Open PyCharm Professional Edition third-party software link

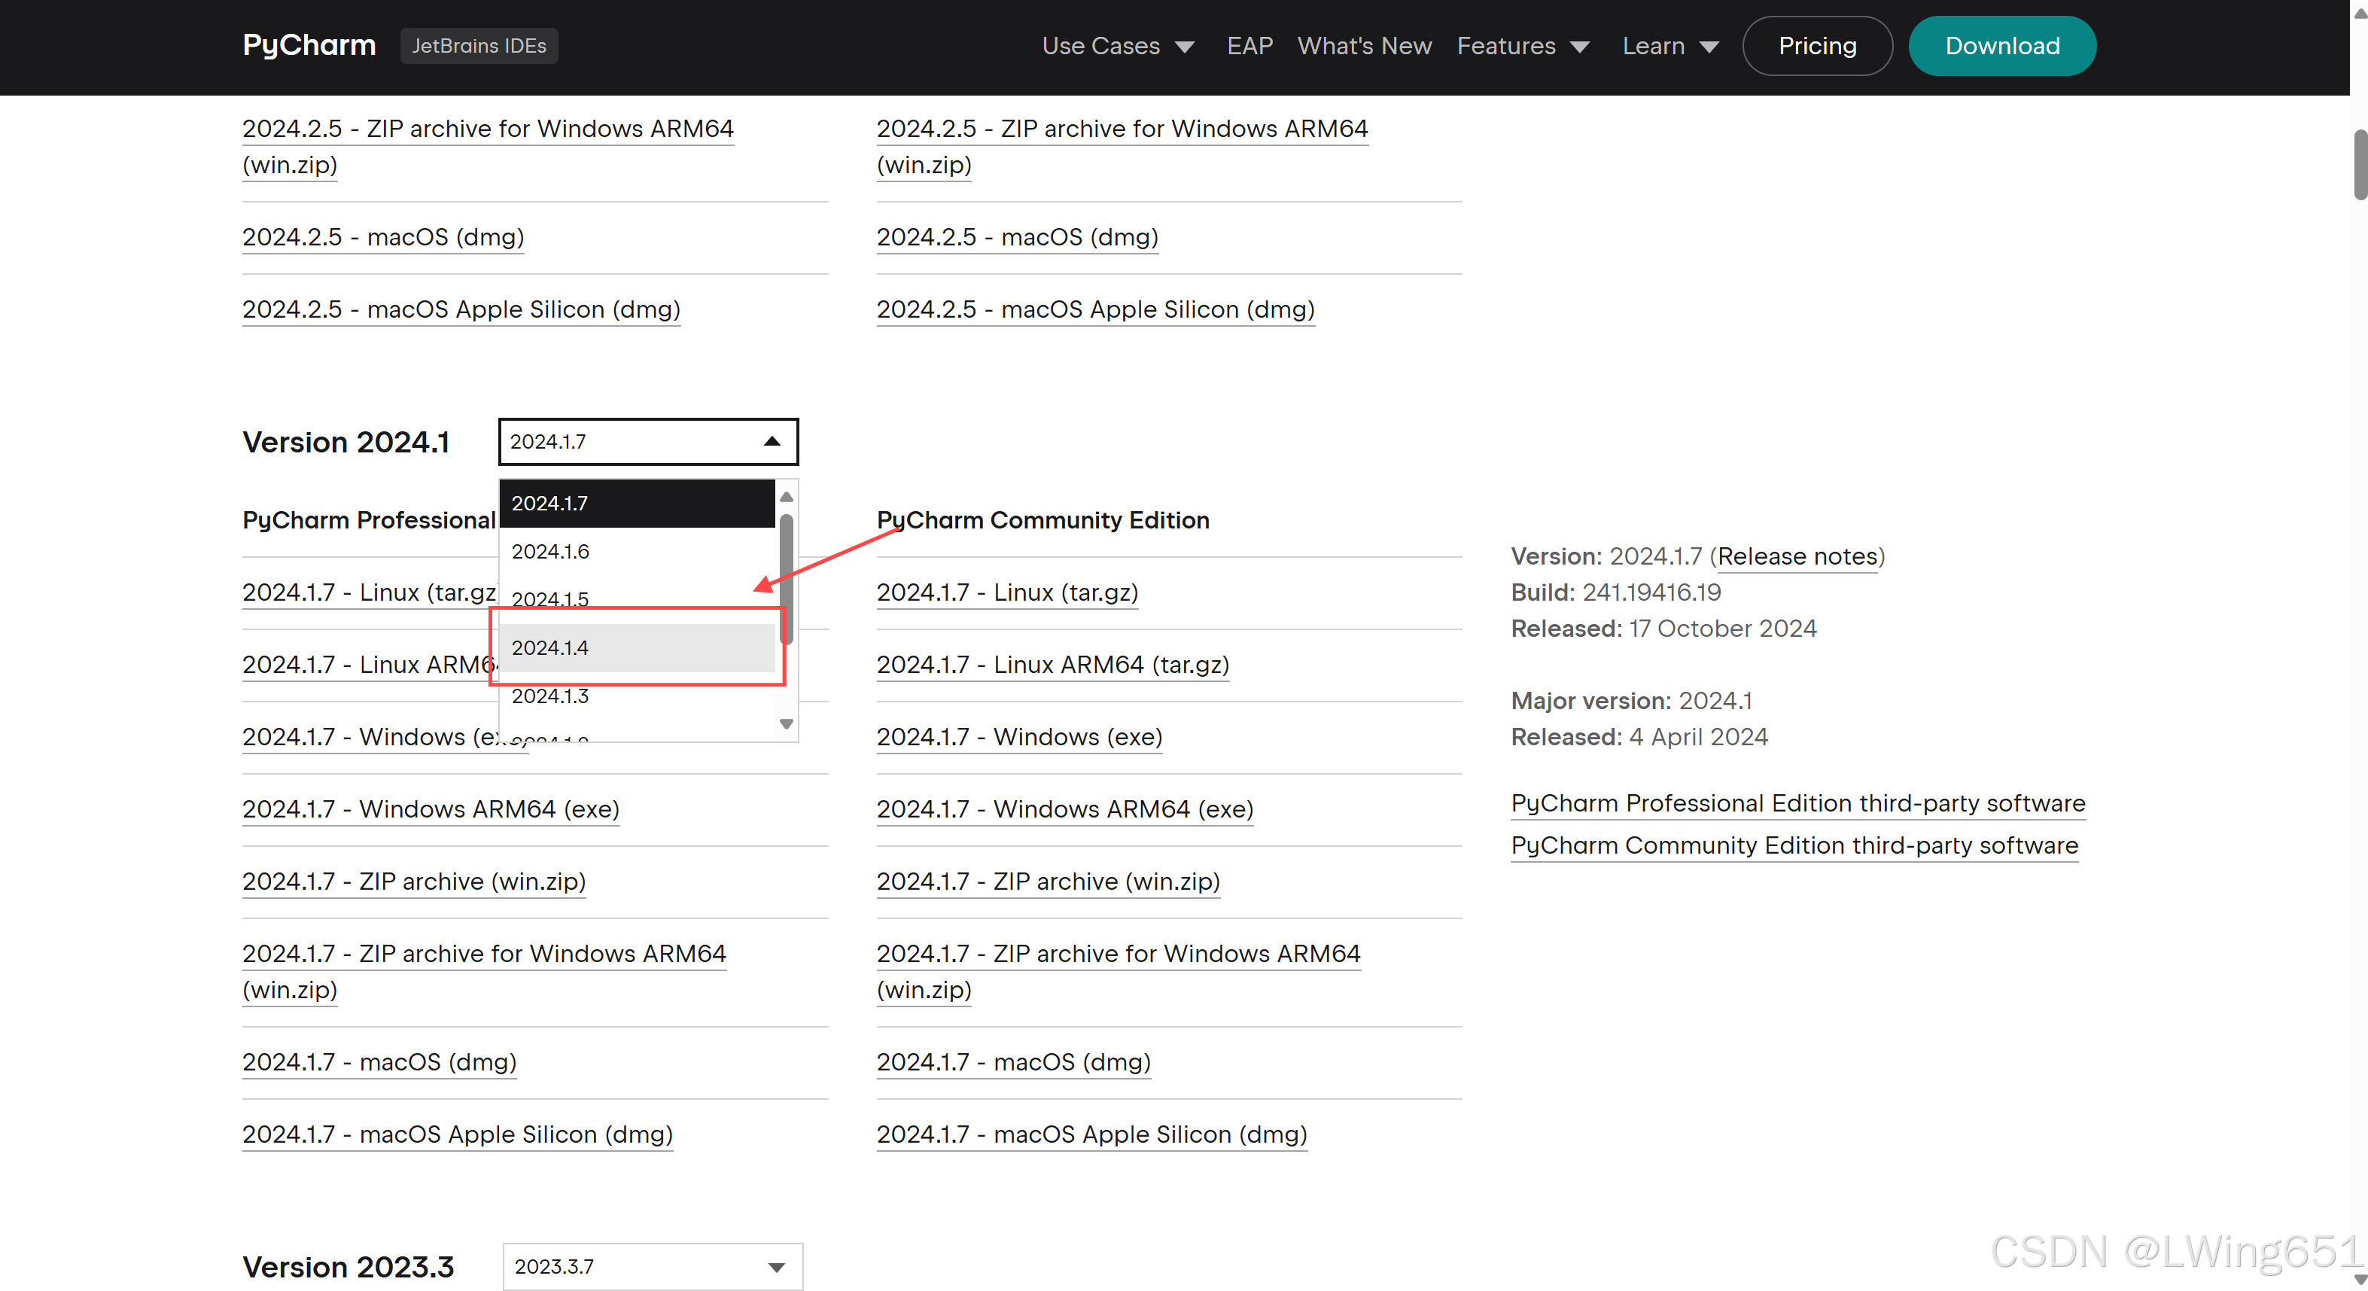1797,802
